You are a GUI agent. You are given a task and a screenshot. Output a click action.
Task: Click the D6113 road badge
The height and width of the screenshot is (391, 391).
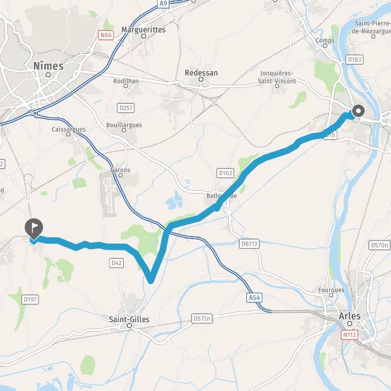[249, 244]
